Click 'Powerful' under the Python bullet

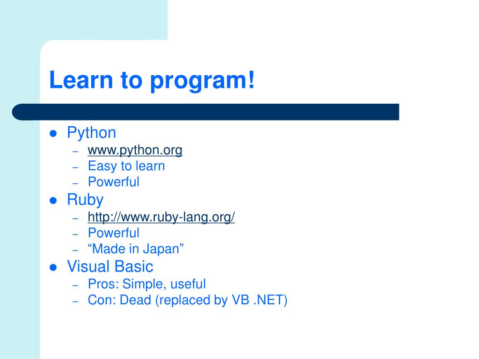(x=114, y=182)
